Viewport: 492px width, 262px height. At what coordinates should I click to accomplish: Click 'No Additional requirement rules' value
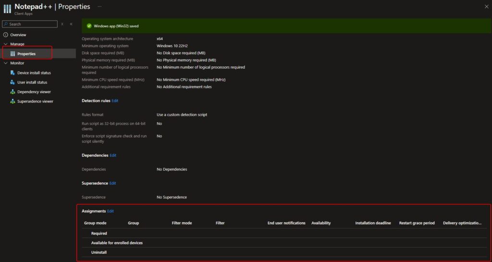184,87
